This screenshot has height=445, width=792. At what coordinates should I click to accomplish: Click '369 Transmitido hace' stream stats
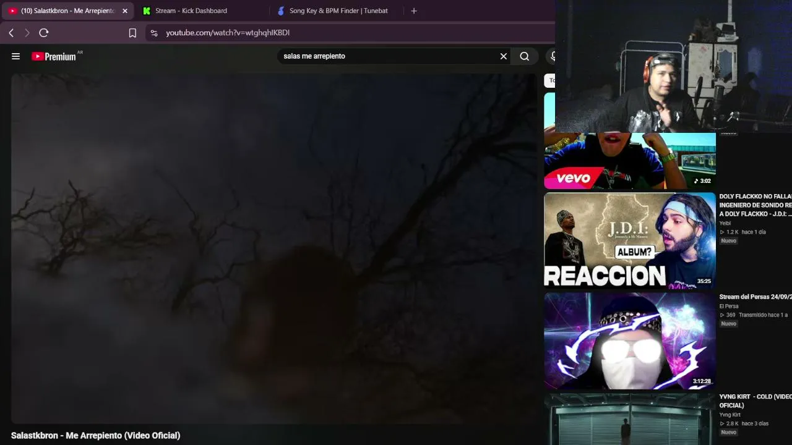[x=754, y=315]
